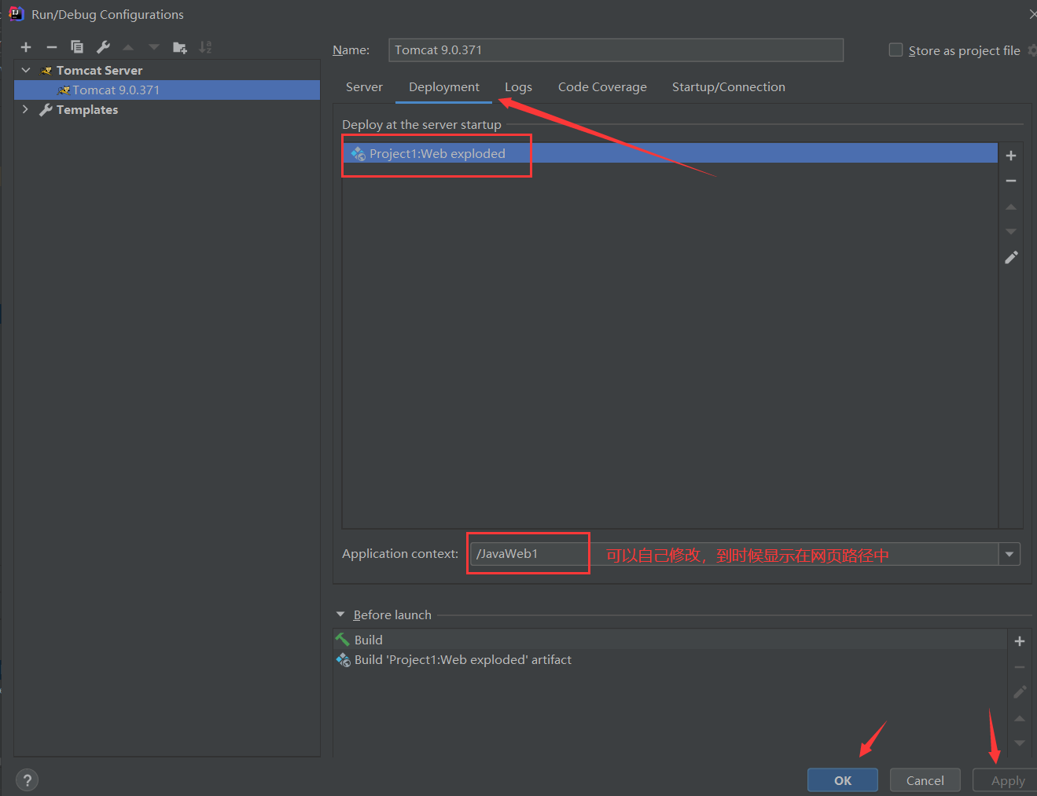The image size is (1037, 796).
Task: Remove before launch task with minus icon
Action: click(x=1020, y=667)
